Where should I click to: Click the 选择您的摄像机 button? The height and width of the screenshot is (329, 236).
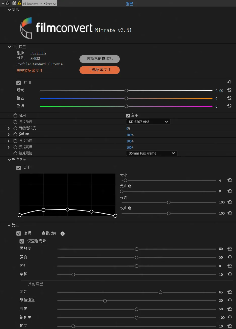100,59
